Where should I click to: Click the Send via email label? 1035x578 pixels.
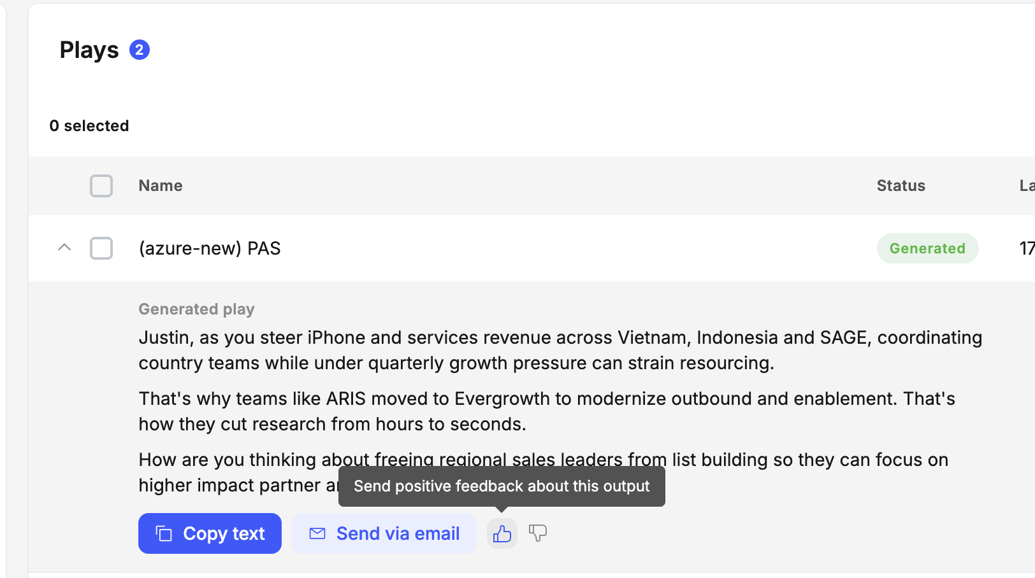click(x=398, y=533)
